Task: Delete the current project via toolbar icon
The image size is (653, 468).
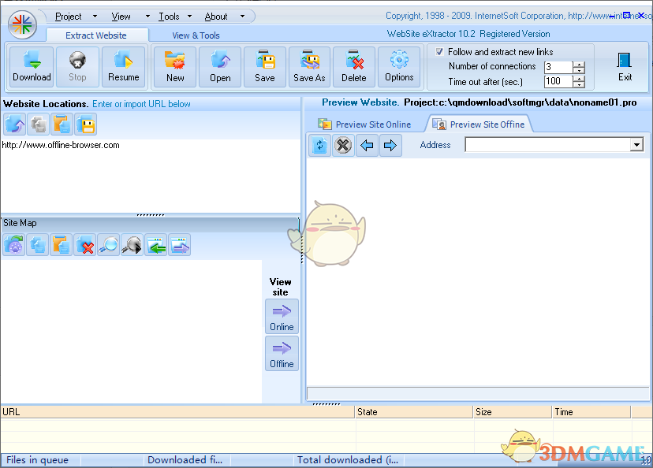Action: [x=354, y=66]
